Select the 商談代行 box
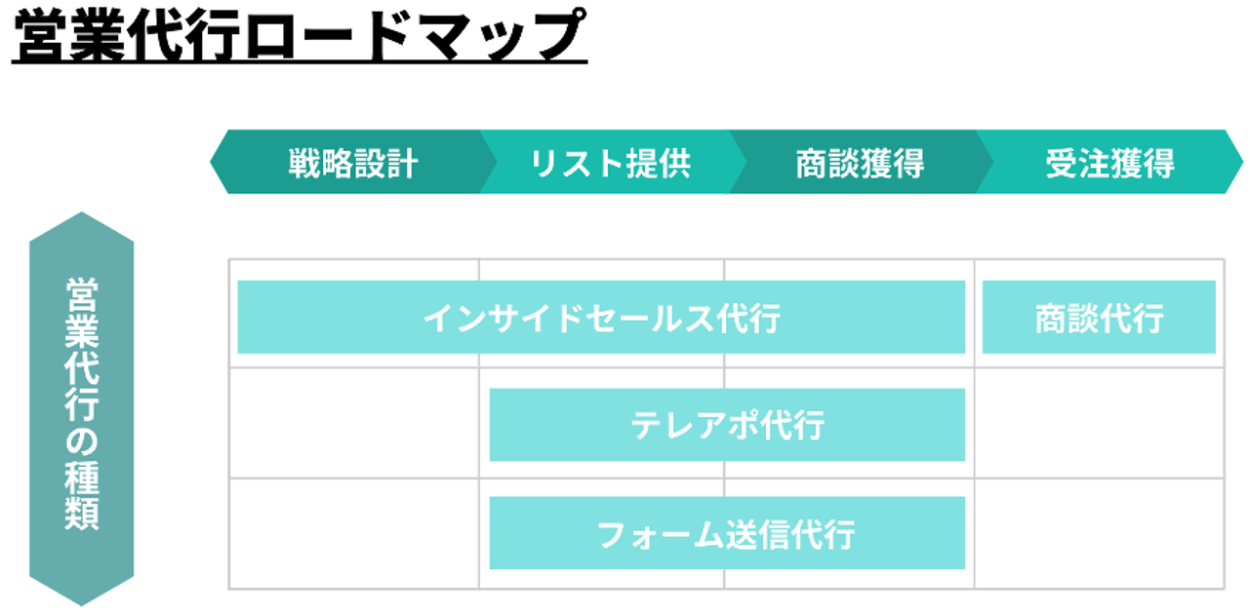The image size is (1250, 612). (x=1099, y=317)
